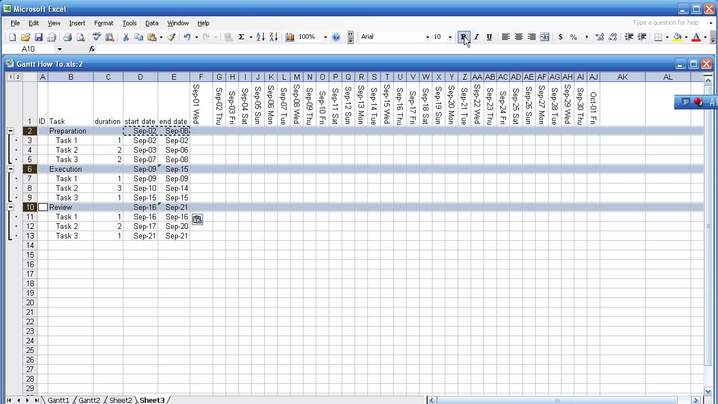The width and height of the screenshot is (718, 404).
Task: Open a file with the folder icon
Action: pyautogui.click(x=25, y=37)
